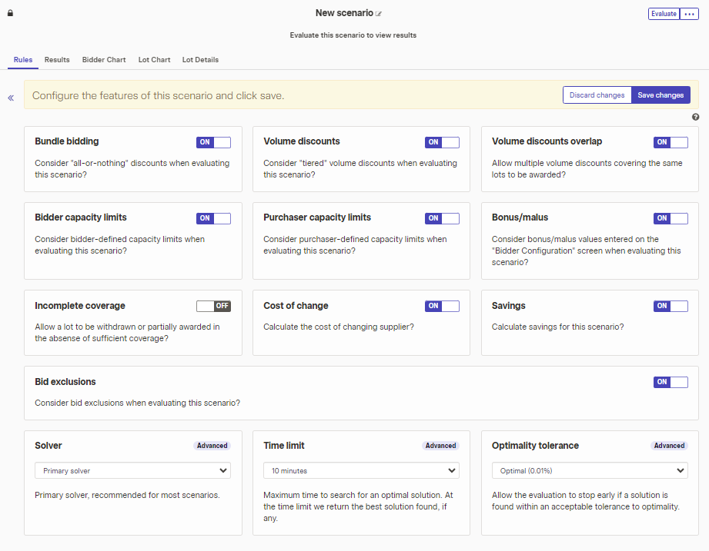
Task: Disable Volume discounts
Action: pos(442,142)
